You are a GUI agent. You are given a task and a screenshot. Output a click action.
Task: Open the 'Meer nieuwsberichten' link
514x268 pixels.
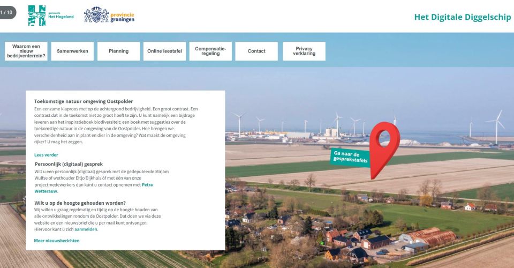point(57,241)
